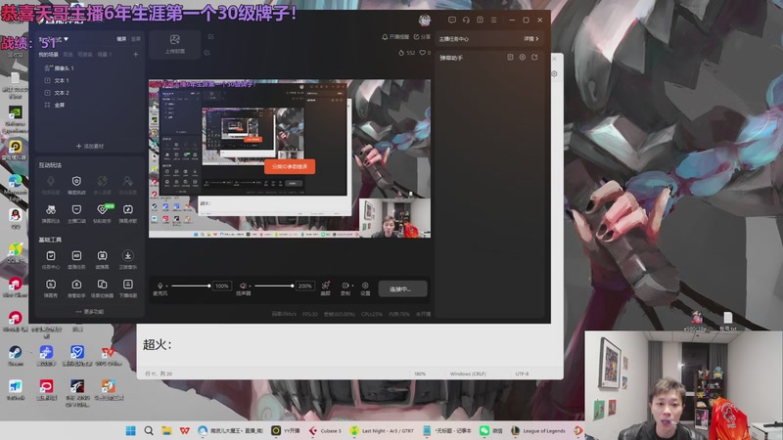Viewport: 783px width, 440px height.
Task: Open the message icon in the title bar
Action: [452, 20]
